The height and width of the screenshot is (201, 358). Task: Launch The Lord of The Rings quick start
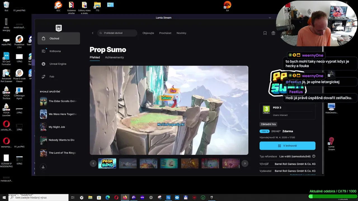[x=58, y=153]
